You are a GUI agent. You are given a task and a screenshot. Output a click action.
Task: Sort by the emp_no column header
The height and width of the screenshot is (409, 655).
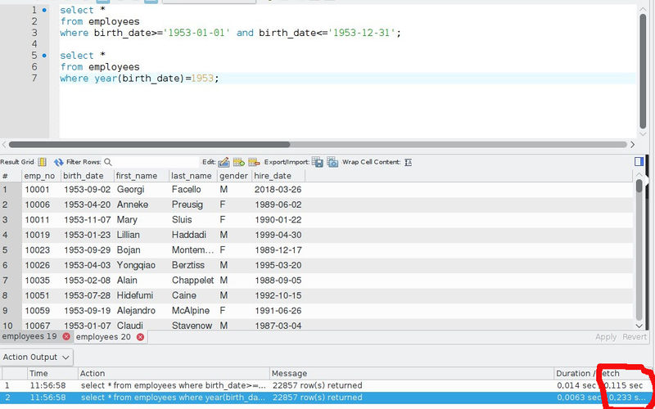pyautogui.click(x=41, y=176)
